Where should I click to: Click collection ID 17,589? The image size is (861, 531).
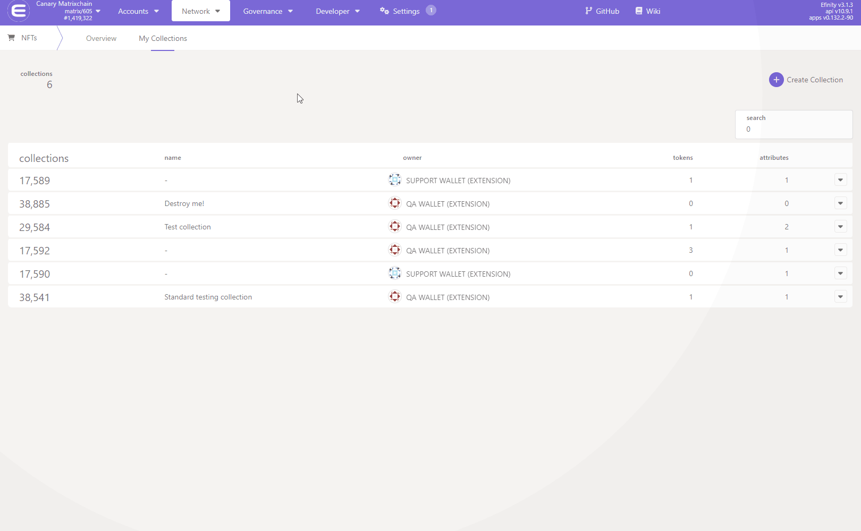(x=35, y=181)
